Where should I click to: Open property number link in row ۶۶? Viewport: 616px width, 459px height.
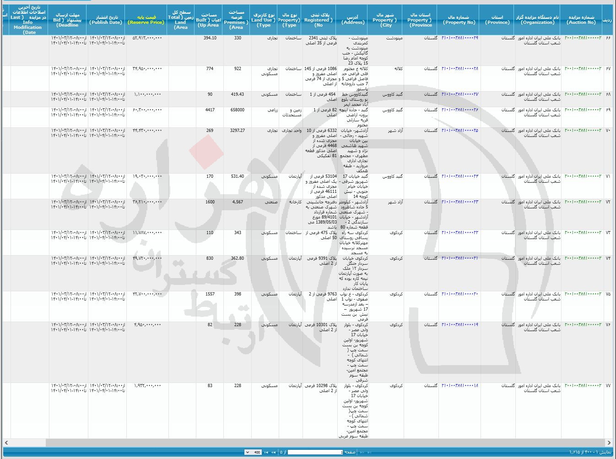[x=459, y=38]
